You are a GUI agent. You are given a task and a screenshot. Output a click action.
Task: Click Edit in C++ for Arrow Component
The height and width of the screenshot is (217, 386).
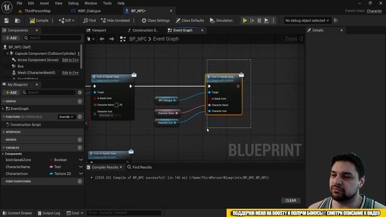[x=71, y=60]
